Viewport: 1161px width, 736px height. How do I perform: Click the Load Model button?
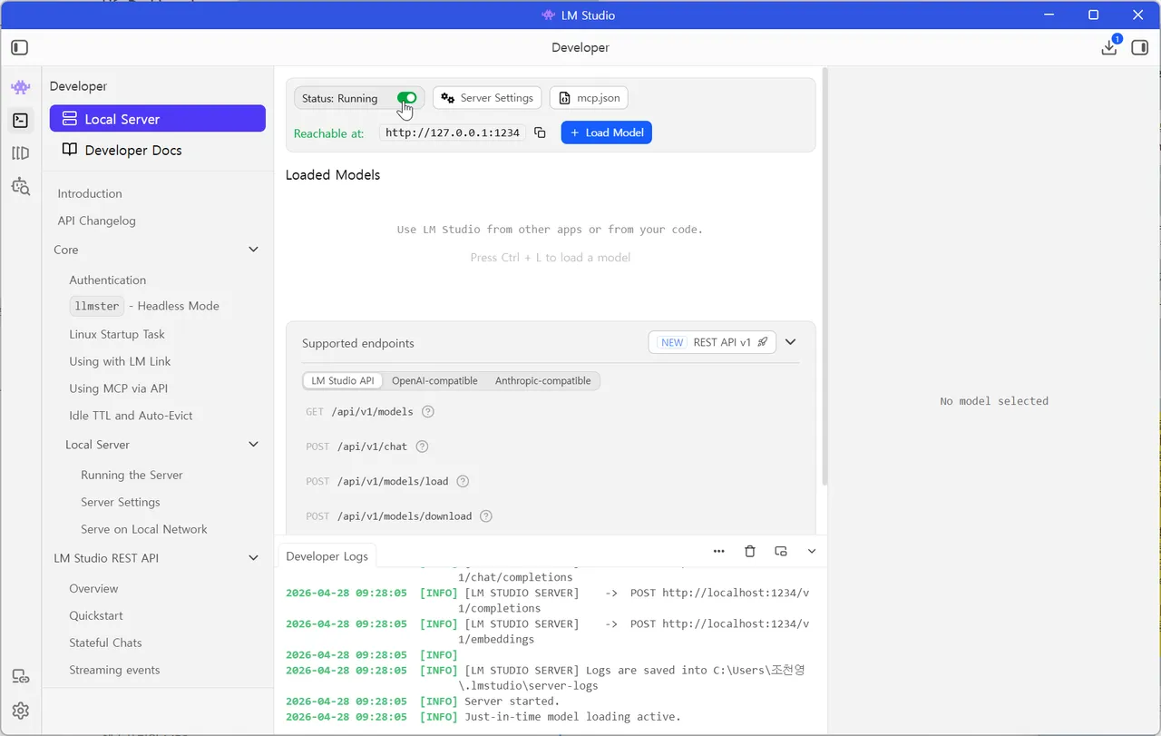pos(606,132)
